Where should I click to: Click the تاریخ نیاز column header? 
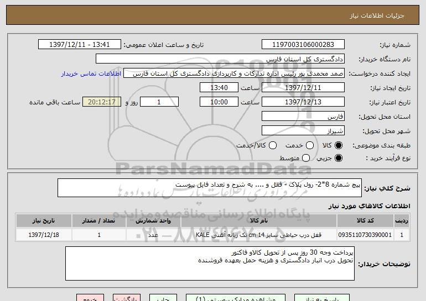(44, 221)
